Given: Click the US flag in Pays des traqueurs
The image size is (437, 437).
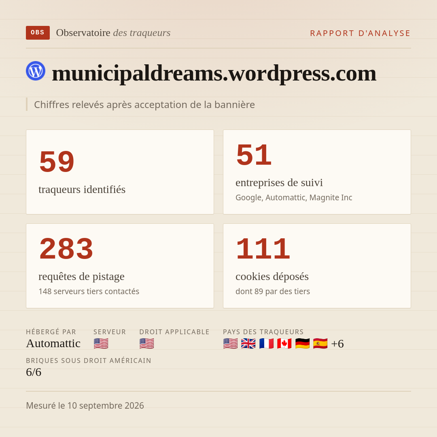Looking at the screenshot, I should pyautogui.click(x=231, y=344).
